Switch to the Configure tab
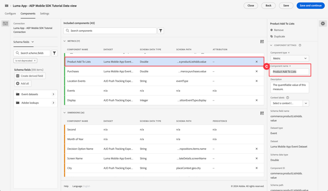328x191 pixels. (x=10, y=14)
